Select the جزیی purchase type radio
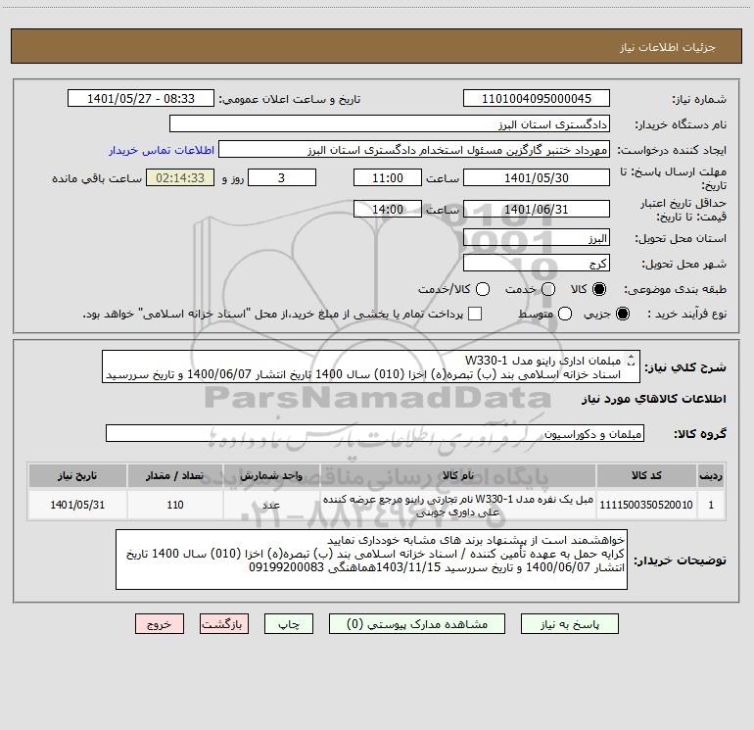This screenshot has height=730, width=754. pyautogui.click(x=622, y=314)
